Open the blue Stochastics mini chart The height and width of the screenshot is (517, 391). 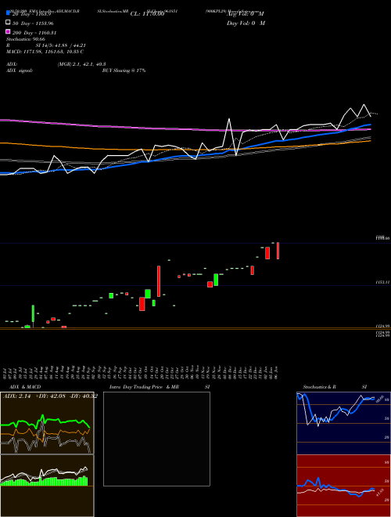click(x=343, y=423)
